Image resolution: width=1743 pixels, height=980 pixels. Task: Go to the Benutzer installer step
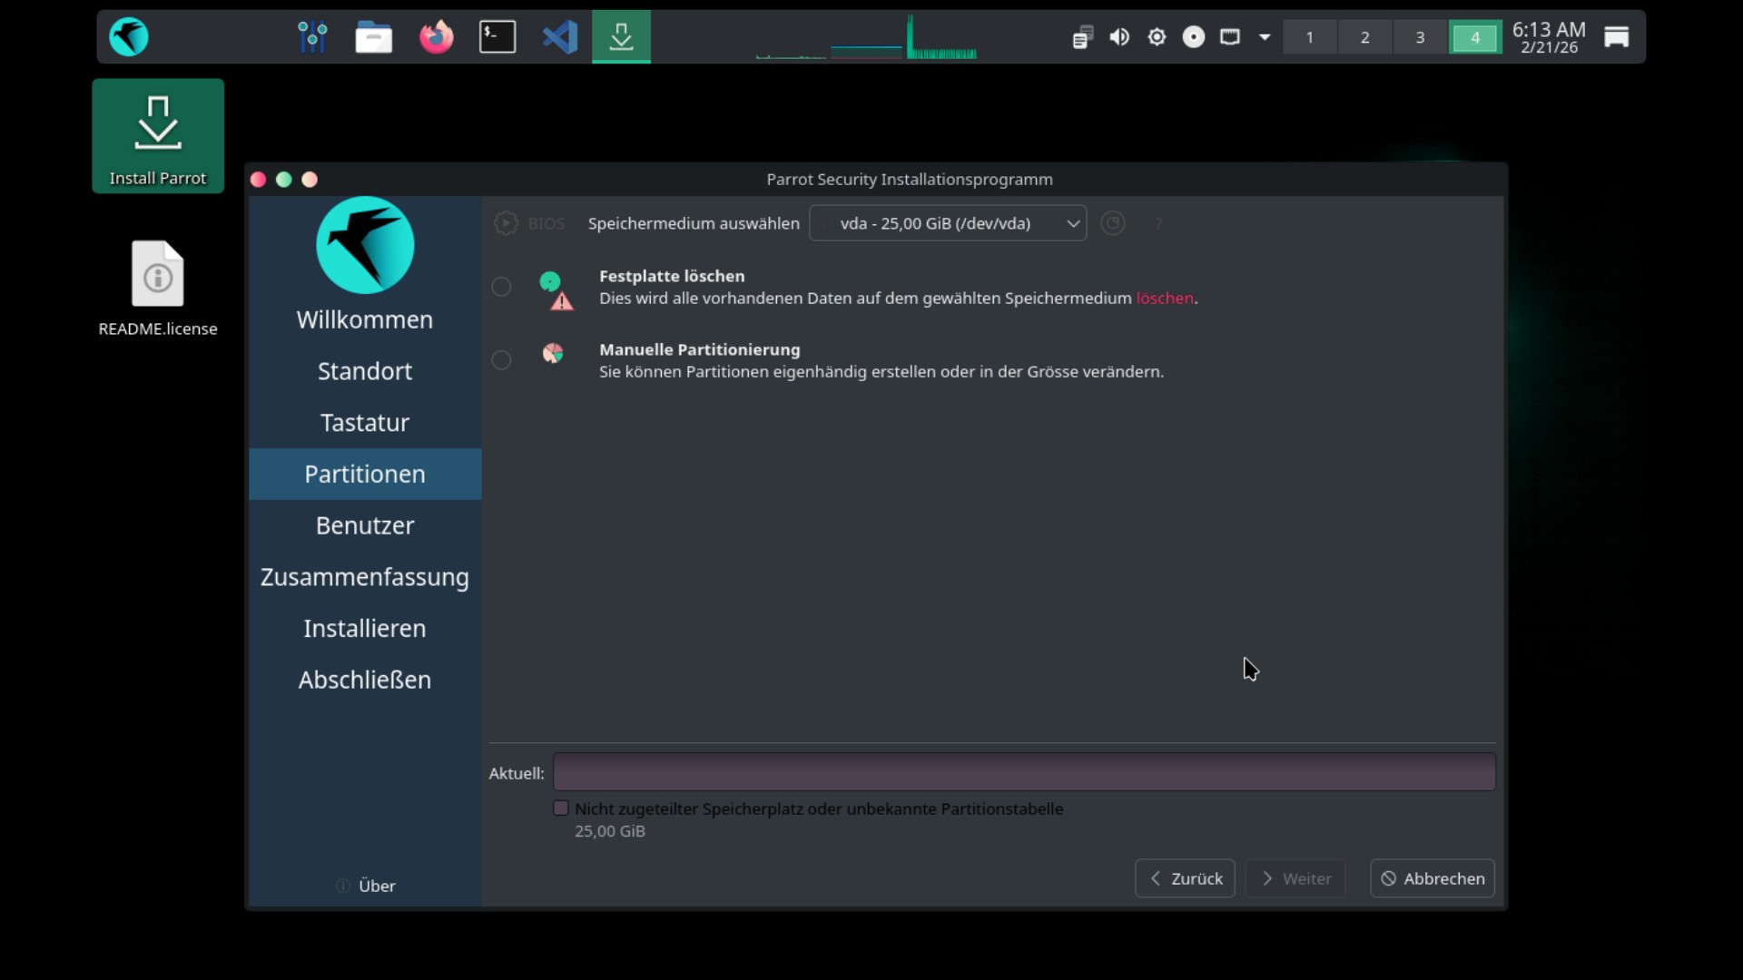pos(365,525)
